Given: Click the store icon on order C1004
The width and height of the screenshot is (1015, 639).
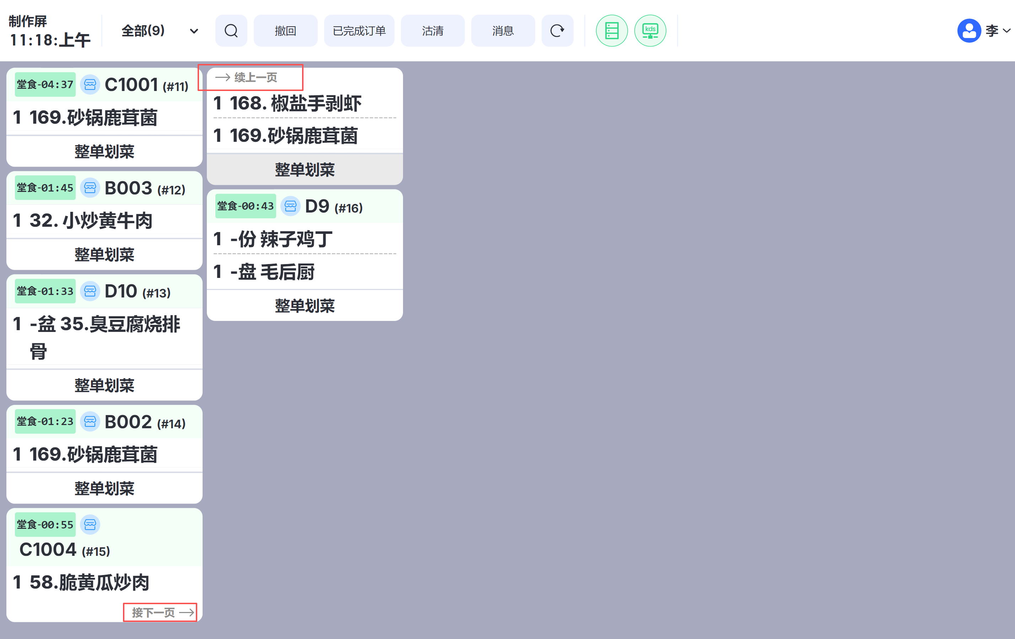Looking at the screenshot, I should (90, 524).
